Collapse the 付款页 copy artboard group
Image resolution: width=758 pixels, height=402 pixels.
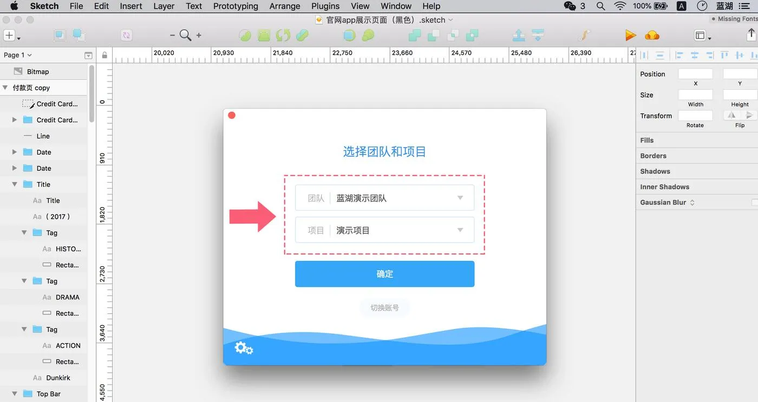point(5,88)
